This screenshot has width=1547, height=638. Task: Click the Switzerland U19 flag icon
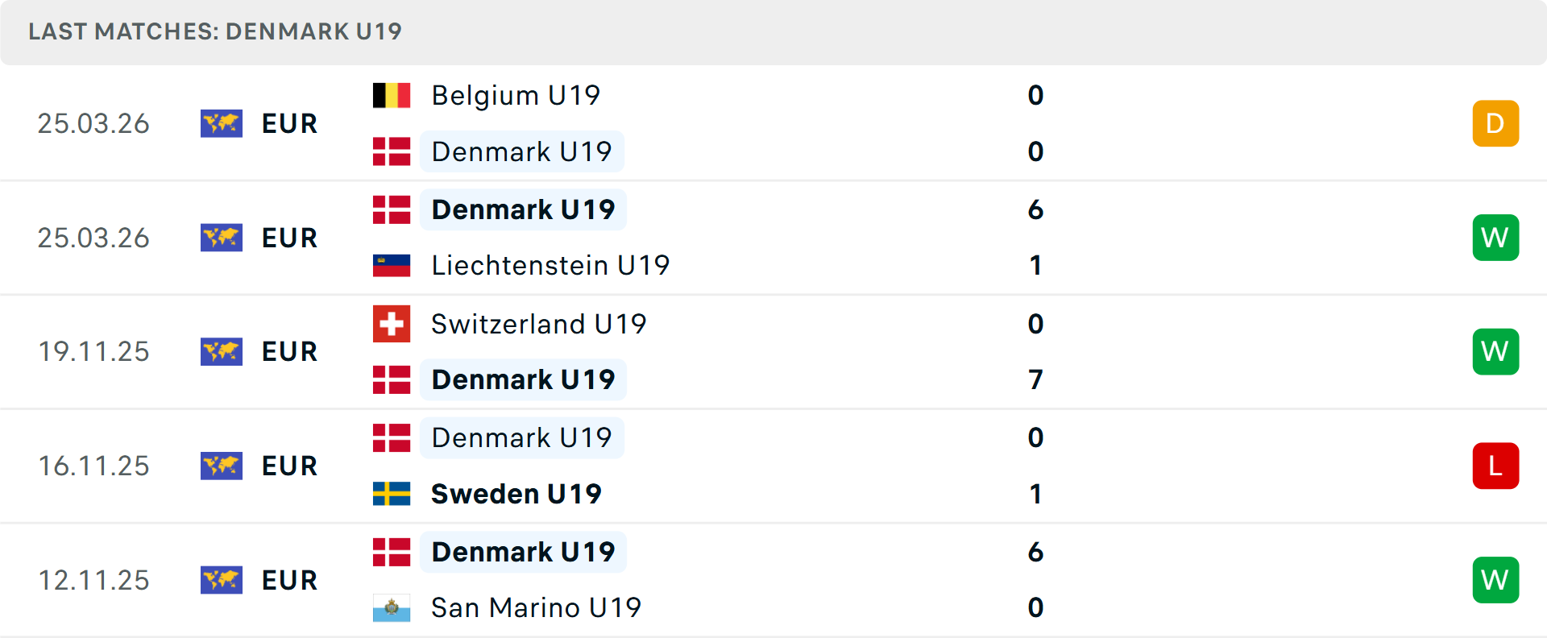point(392,324)
